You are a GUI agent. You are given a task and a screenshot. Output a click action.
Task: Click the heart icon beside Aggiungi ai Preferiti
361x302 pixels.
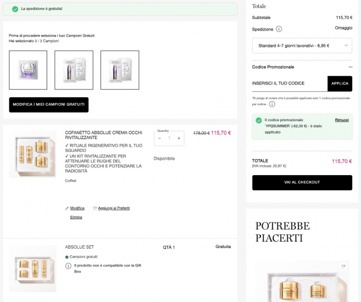click(x=94, y=208)
